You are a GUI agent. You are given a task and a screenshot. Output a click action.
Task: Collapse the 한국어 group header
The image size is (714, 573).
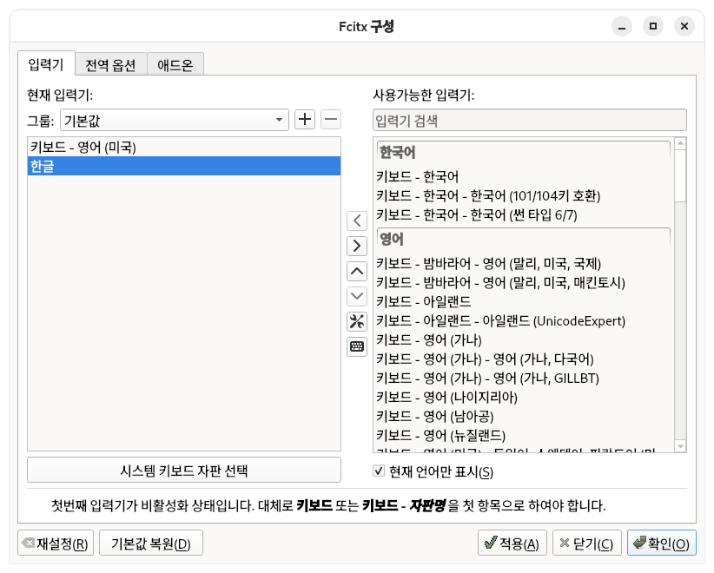[x=523, y=152]
